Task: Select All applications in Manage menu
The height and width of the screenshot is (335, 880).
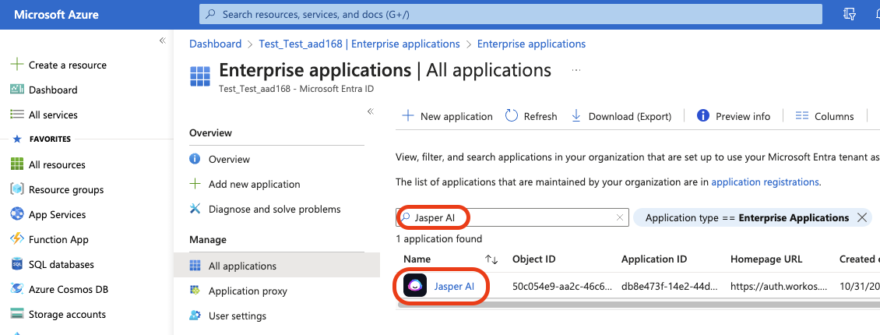Action: pyautogui.click(x=242, y=266)
